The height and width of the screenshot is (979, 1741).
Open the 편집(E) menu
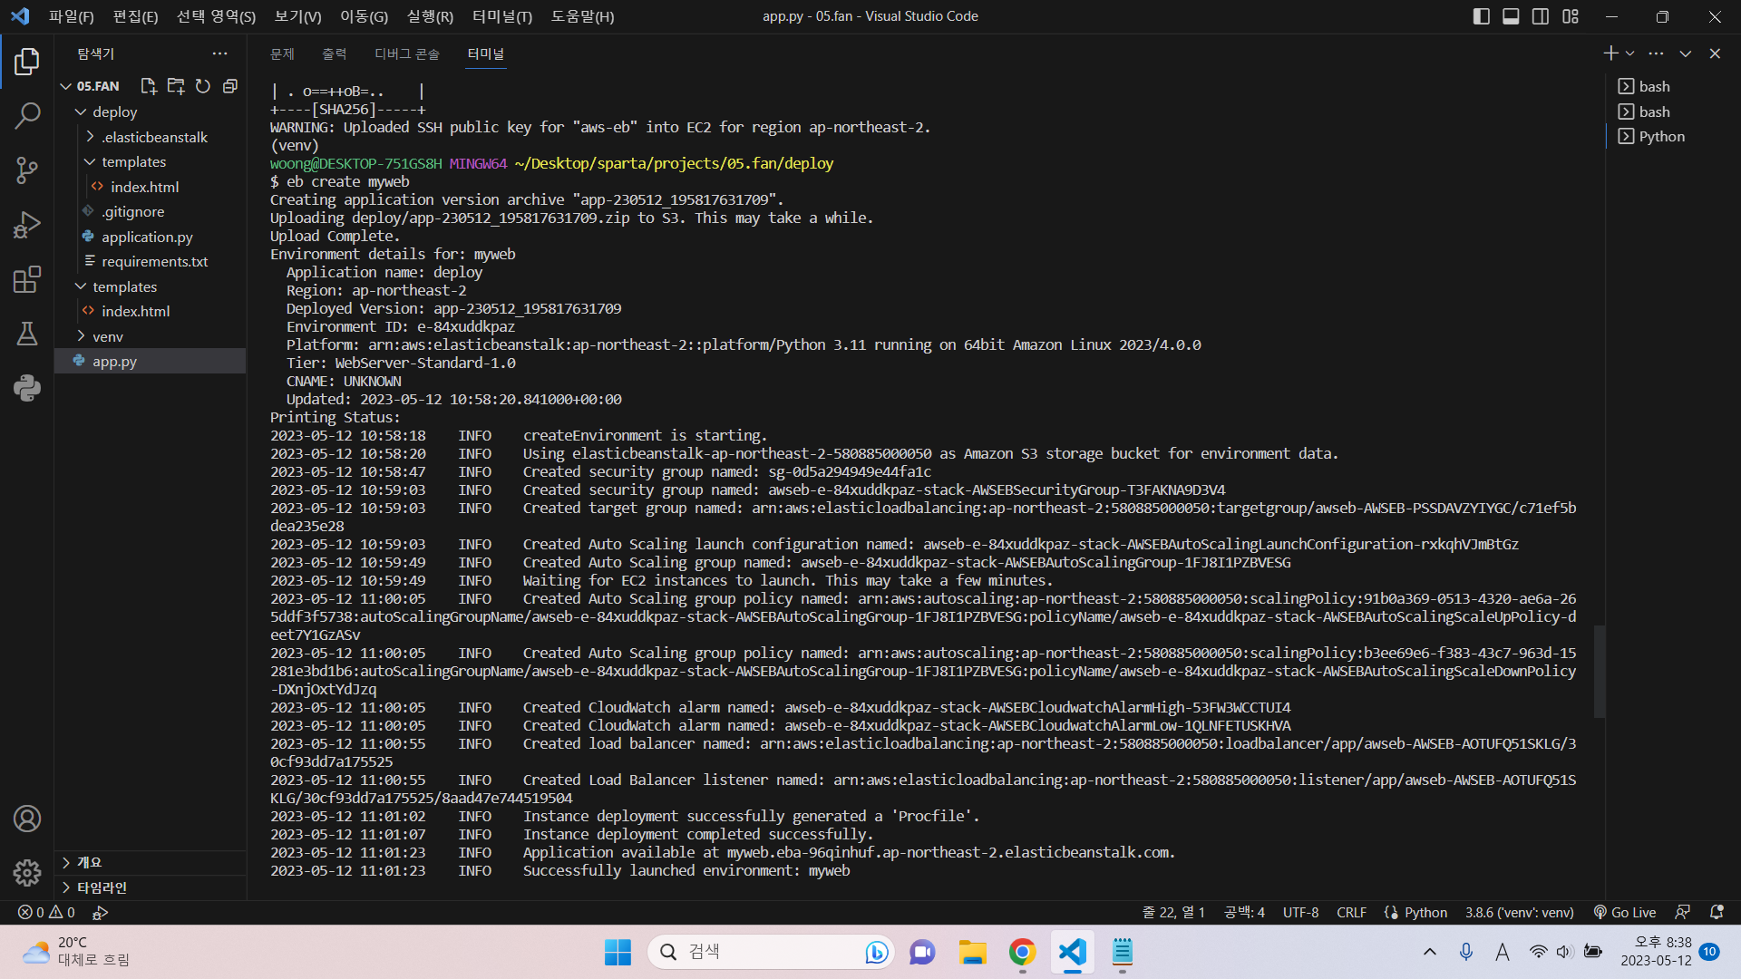pos(135,16)
